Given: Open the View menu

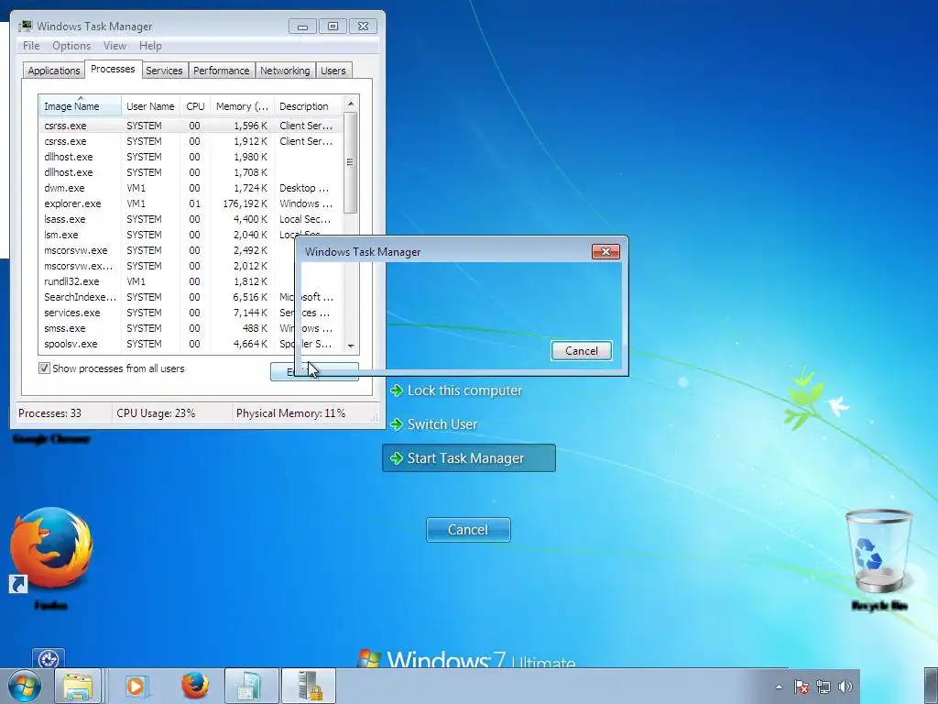Looking at the screenshot, I should [x=115, y=46].
